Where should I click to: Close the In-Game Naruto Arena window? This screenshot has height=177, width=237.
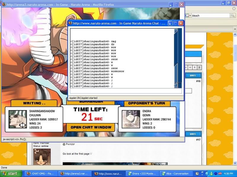182,4
